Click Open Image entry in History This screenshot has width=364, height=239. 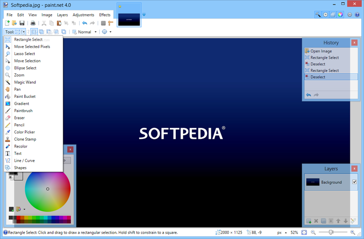321,51
